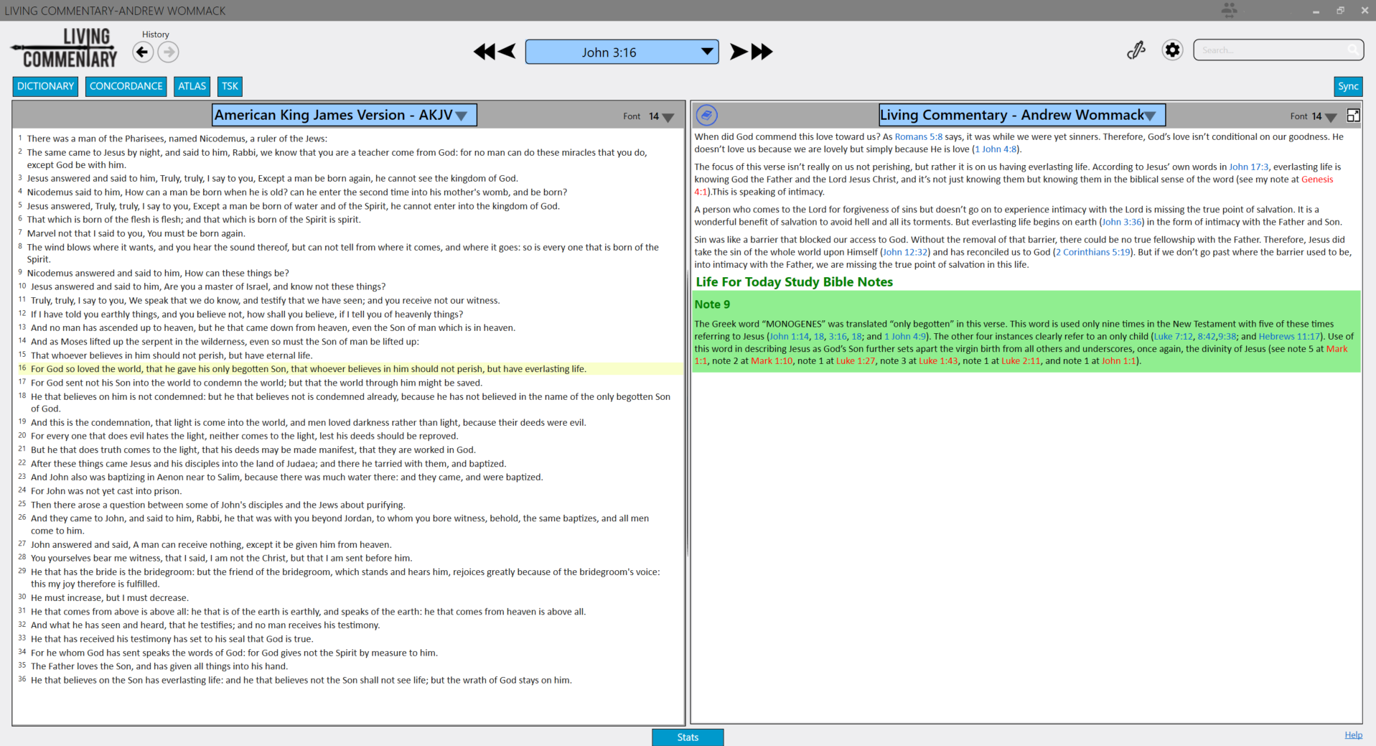
Task: Expand the commentary panel to full size
Action: [1353, 116]
